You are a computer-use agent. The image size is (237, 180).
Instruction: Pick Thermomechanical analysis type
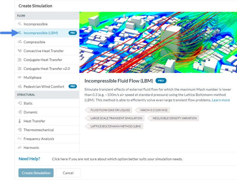(38, 130)
